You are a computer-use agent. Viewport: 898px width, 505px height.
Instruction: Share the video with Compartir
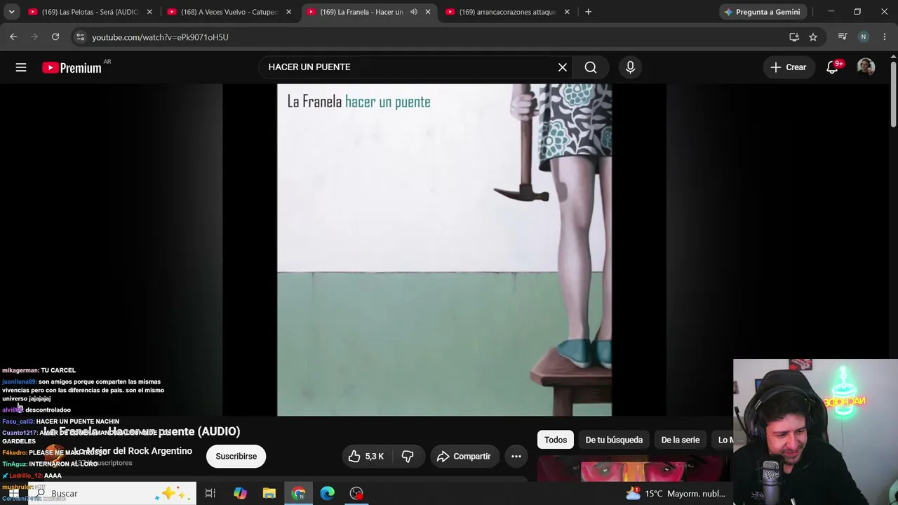(x=464, y=457)
